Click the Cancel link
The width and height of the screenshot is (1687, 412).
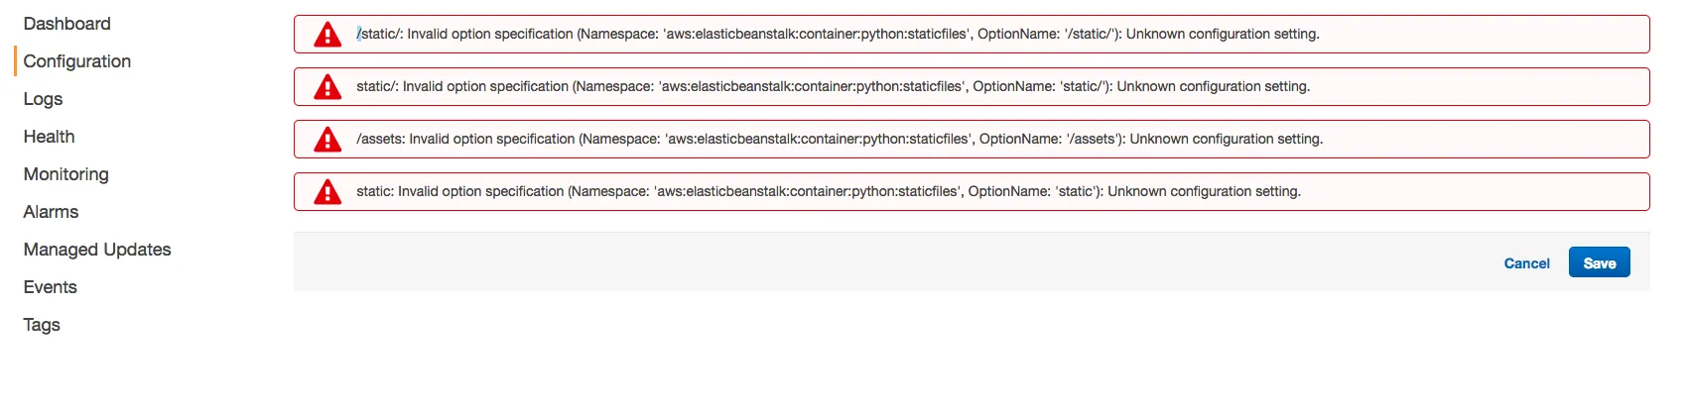(1526, 263)
